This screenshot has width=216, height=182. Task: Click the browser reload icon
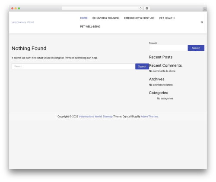point(140,9)
